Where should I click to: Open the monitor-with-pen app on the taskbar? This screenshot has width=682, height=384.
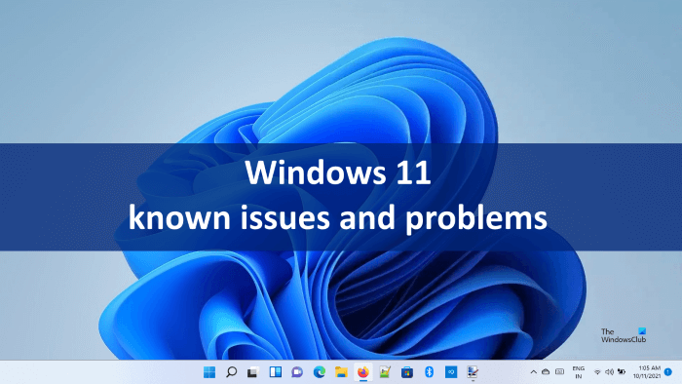click(x=473, y=372)
